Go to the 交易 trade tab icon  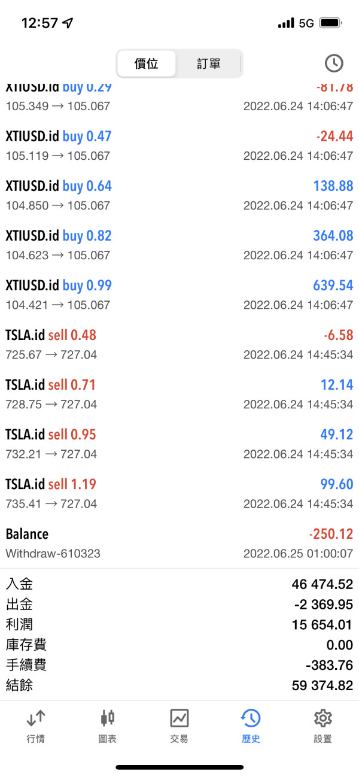click(x=180, y=718)
